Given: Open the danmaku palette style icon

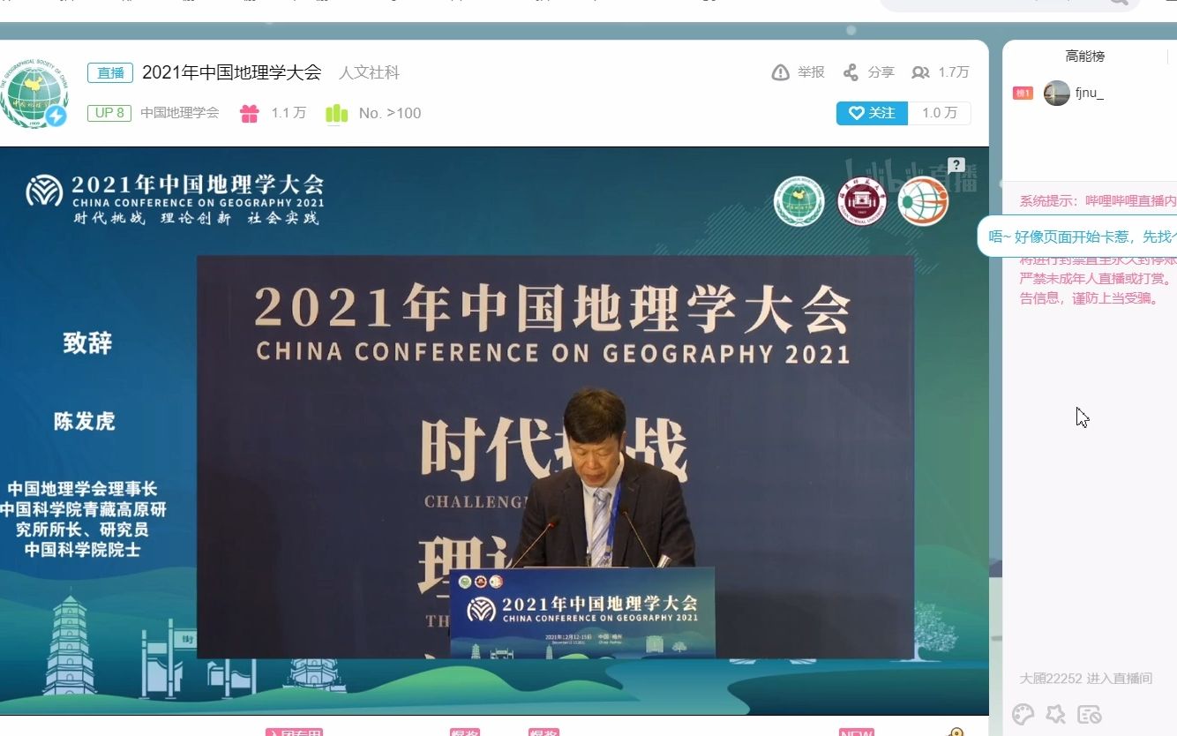Looking at the screenshot, I should click(1023, 714).
